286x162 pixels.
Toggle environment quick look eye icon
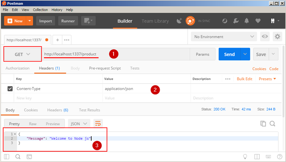coord(265,37)
